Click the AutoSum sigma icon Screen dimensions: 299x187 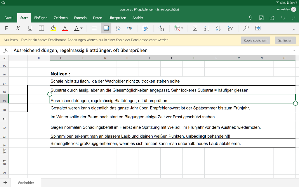(195, 28)
